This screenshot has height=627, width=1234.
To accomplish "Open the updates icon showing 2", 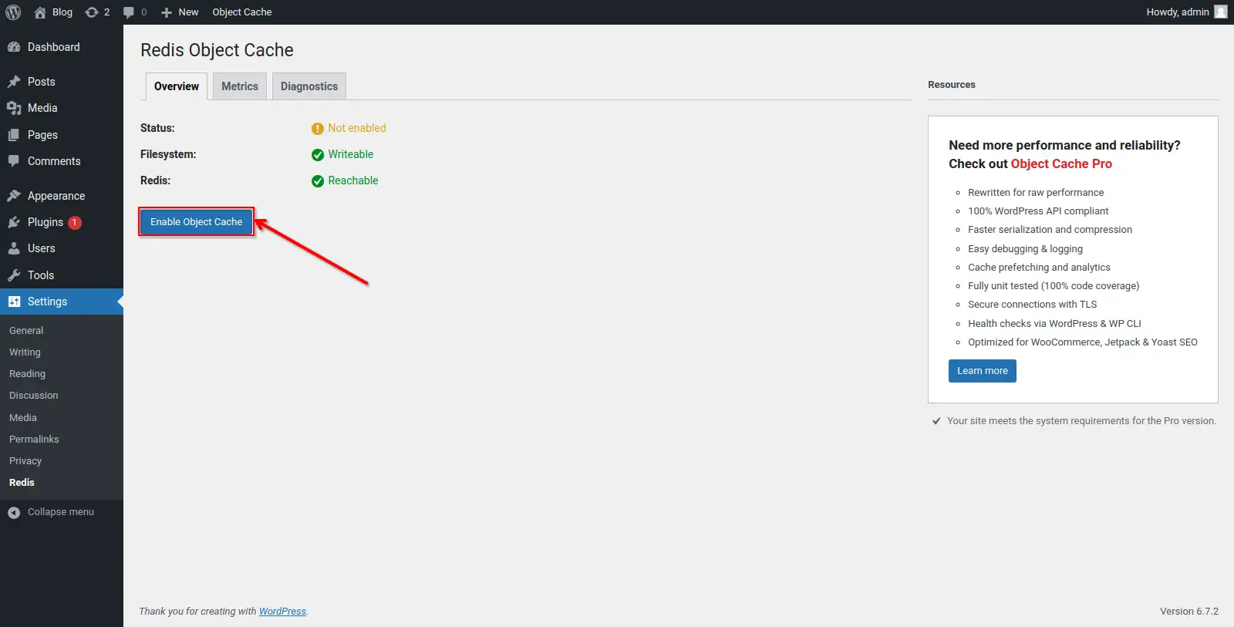I will 92,12.
